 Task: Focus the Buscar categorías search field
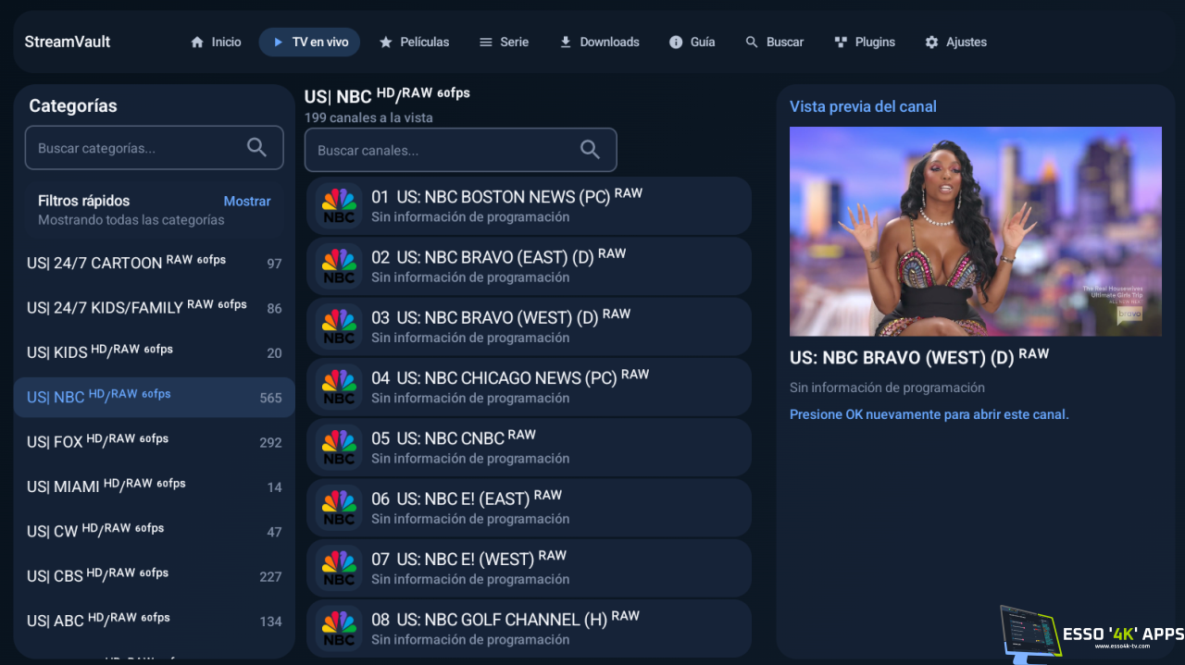tap(154, 148)
